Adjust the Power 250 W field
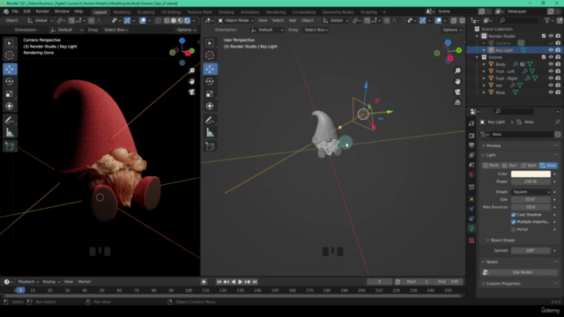The width and height of the screenshot is (564, 317). coord(531,181)
